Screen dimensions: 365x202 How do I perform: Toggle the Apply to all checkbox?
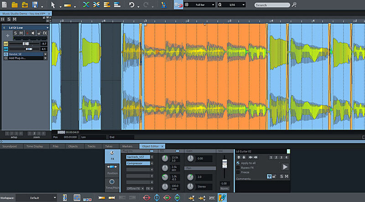click(x=238, y=162)
